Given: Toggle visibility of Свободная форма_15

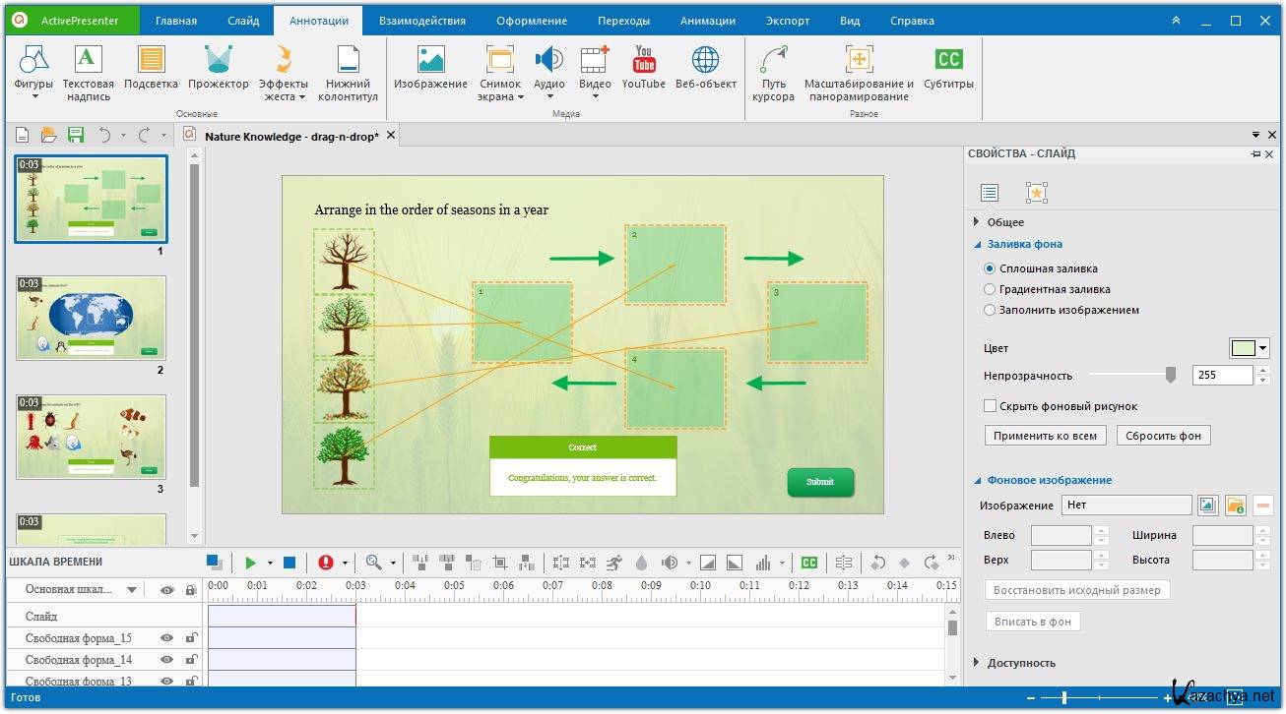Looking at the screenshot, I should pos(166,638).
